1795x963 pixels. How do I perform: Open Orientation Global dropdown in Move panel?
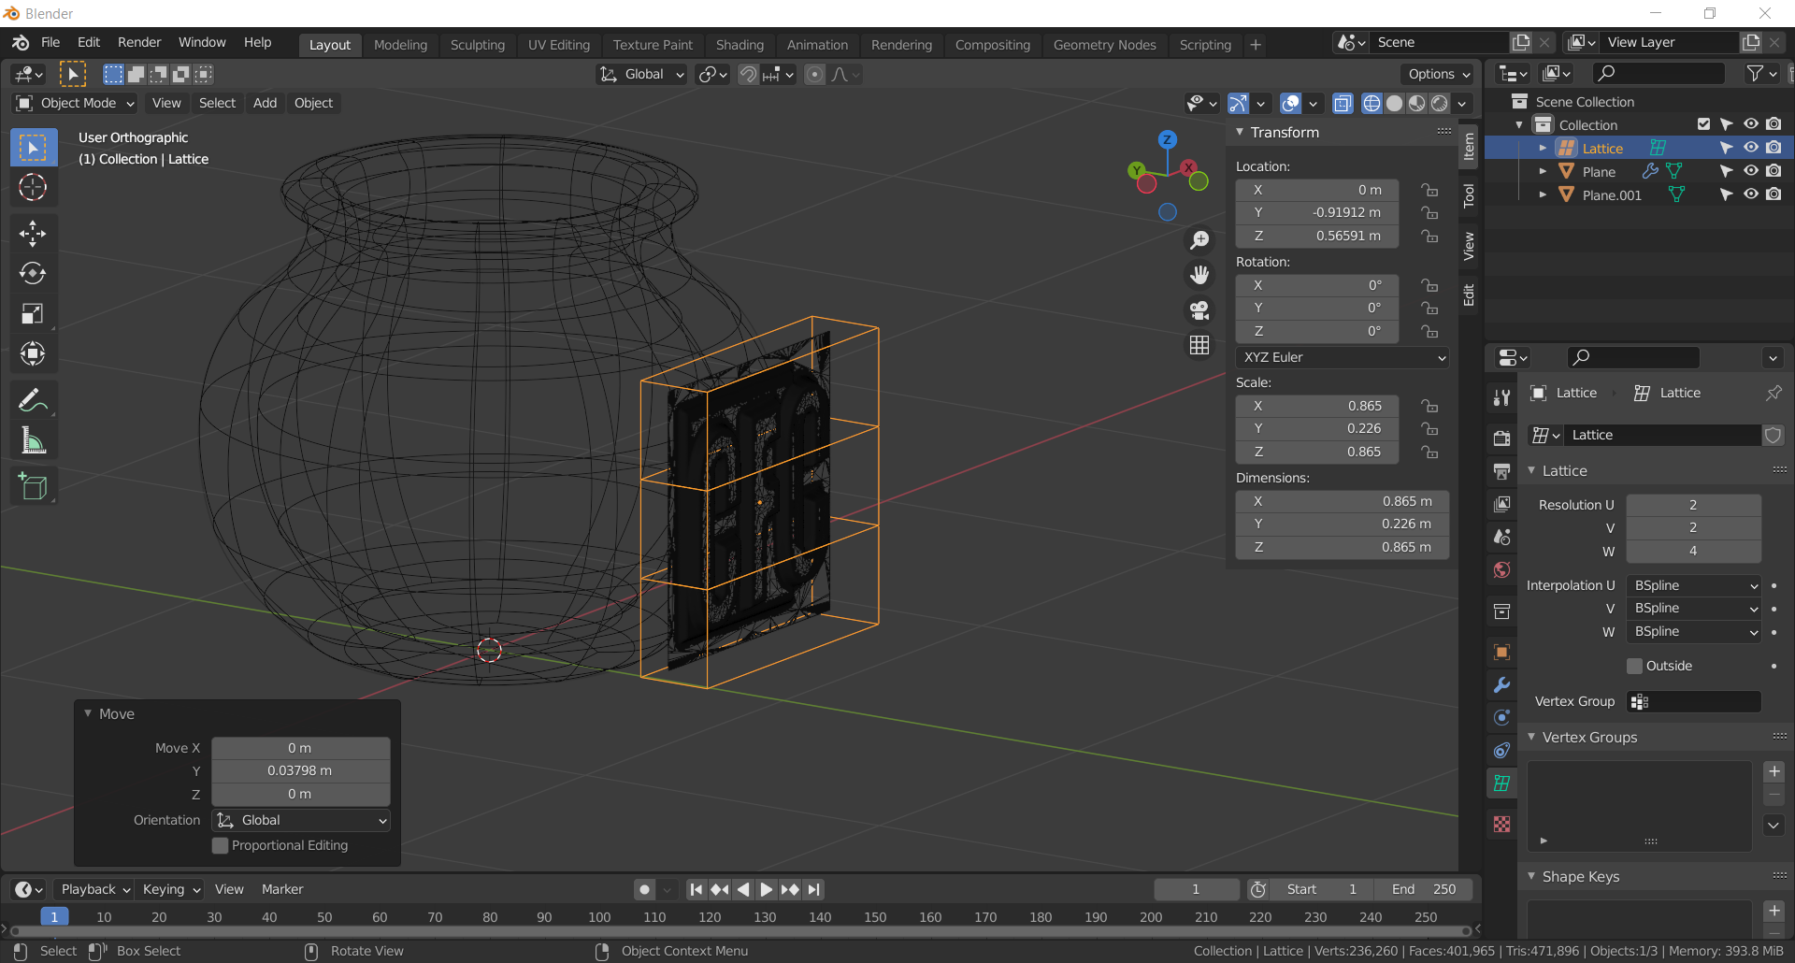(x=301, y=820)
